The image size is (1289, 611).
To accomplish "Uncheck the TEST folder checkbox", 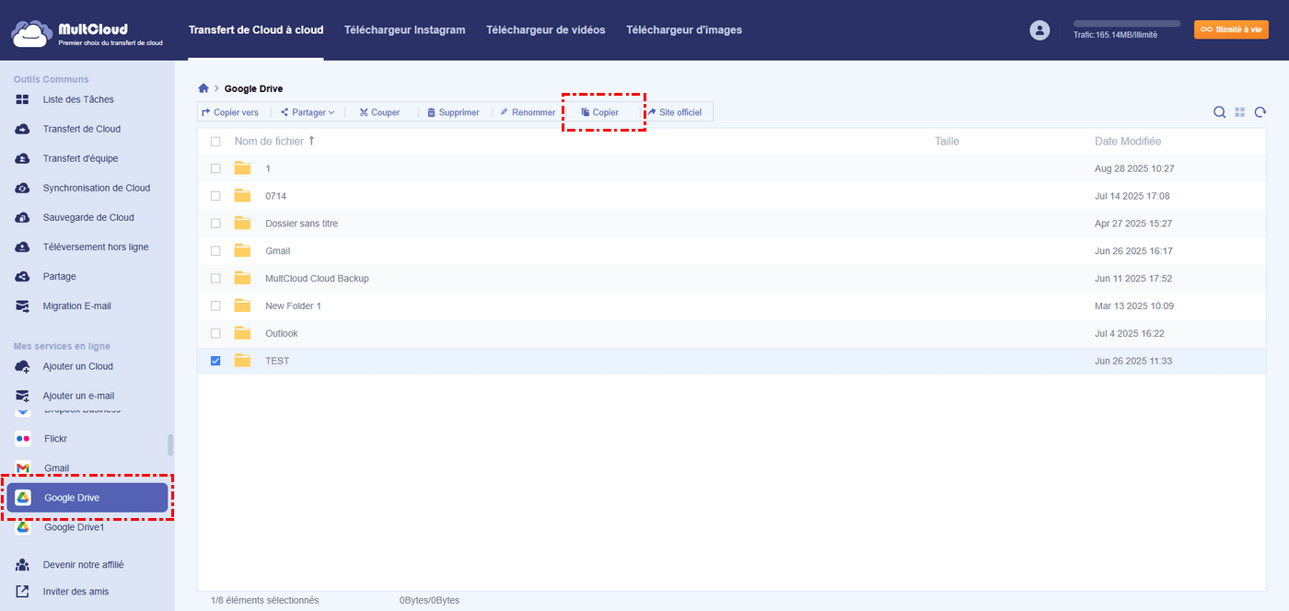I will point(215,361).
